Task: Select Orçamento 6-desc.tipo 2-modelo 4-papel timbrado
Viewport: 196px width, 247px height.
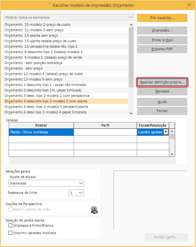Action: 66,112
